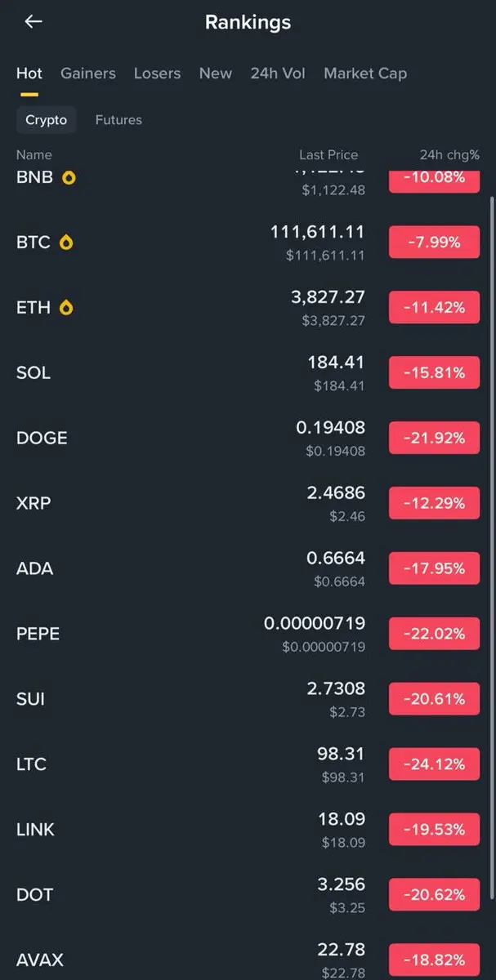This screenshot has width=496, height=980.
Task: Click the AVAX -18.82% change badge
Action: (x=434, y=960)
